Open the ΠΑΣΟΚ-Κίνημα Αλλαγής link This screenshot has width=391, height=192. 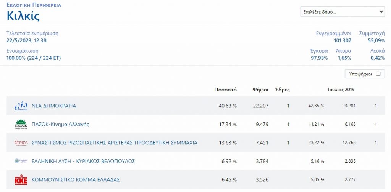coord(60,124)
